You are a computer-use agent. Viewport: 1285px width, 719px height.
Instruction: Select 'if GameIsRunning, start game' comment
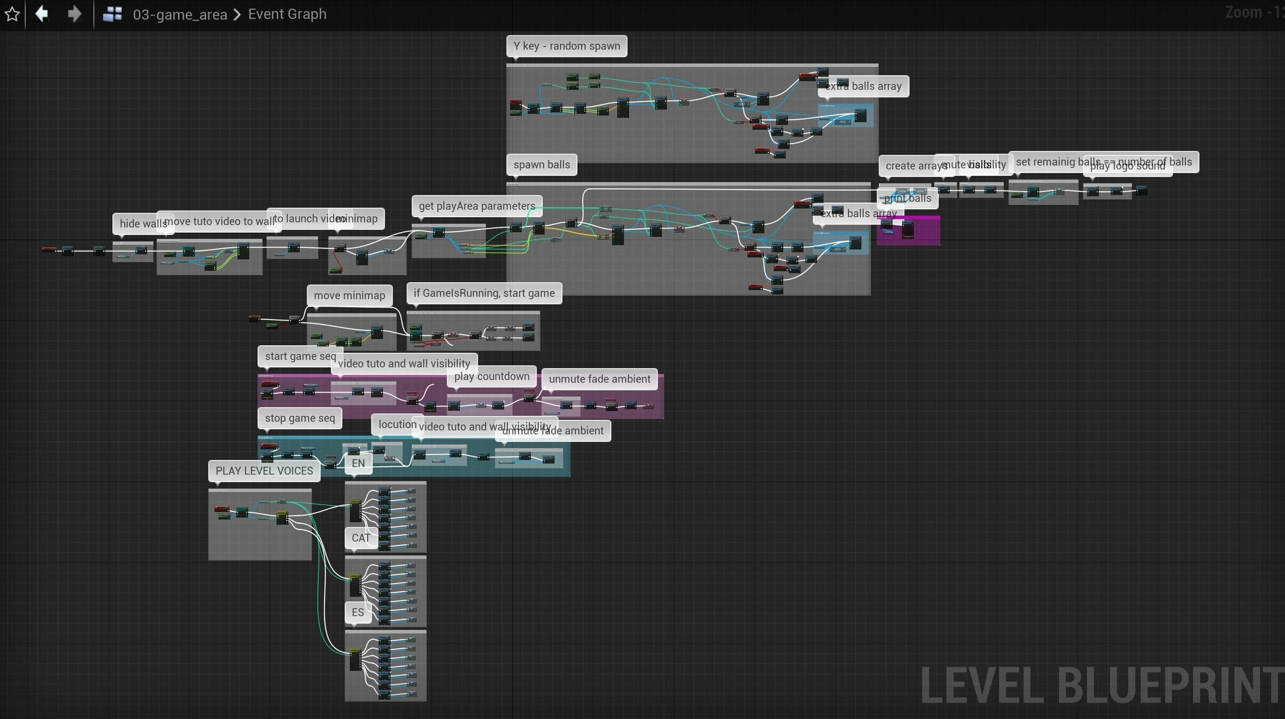pyautogui.click(x=483, y=293)
